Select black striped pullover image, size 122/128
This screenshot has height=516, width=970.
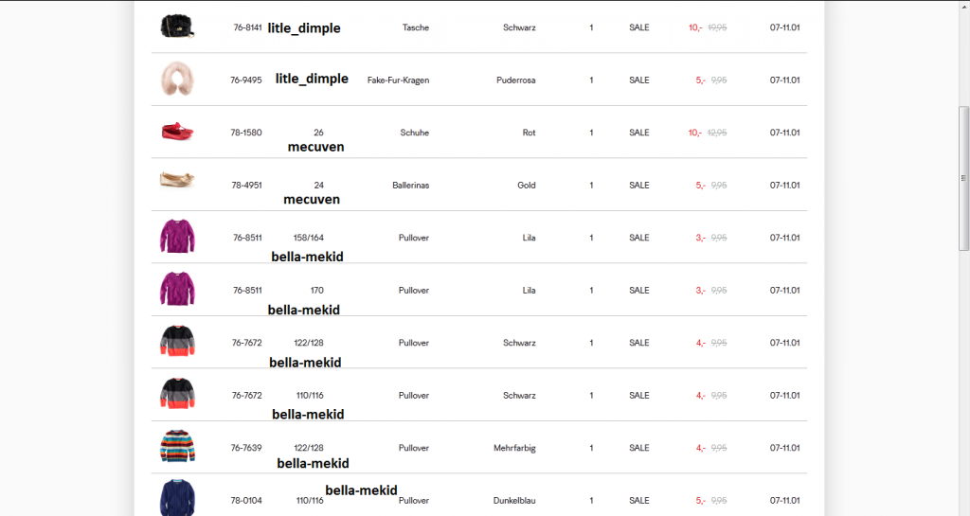[177, 341]
